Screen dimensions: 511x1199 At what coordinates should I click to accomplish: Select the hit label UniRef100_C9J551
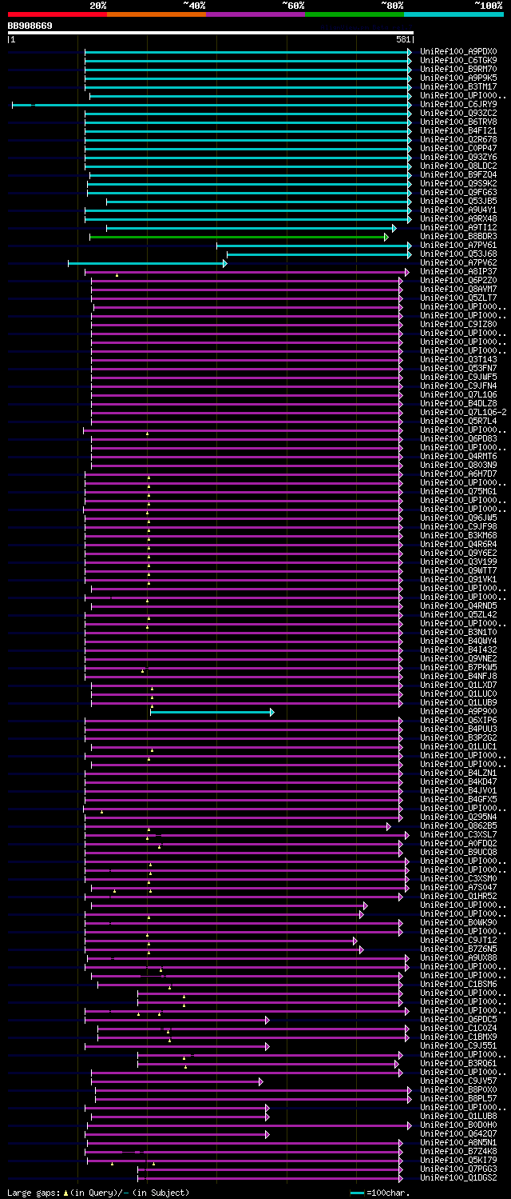(x=458, y=1046)
